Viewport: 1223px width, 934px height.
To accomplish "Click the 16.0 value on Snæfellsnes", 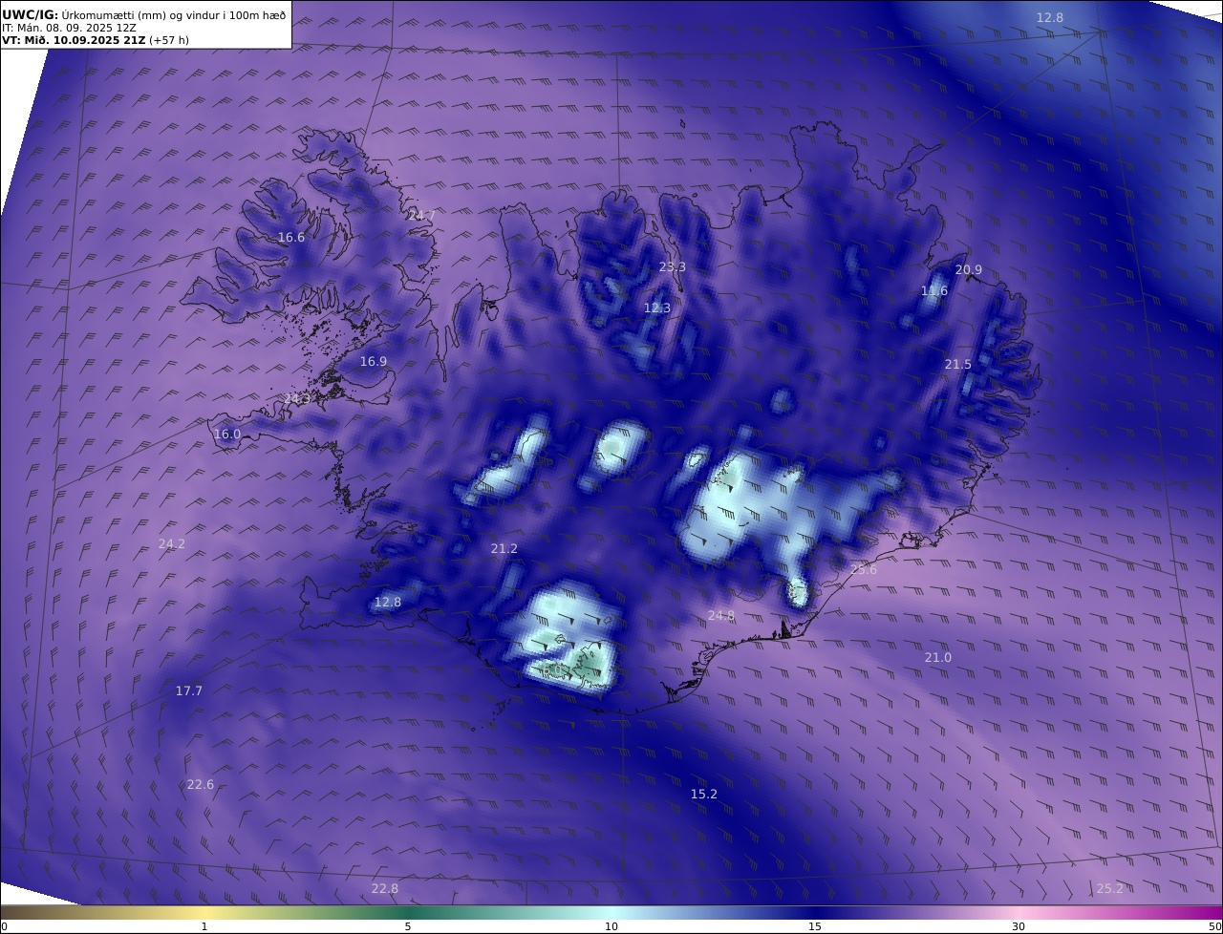I will [x=227, y=435].
